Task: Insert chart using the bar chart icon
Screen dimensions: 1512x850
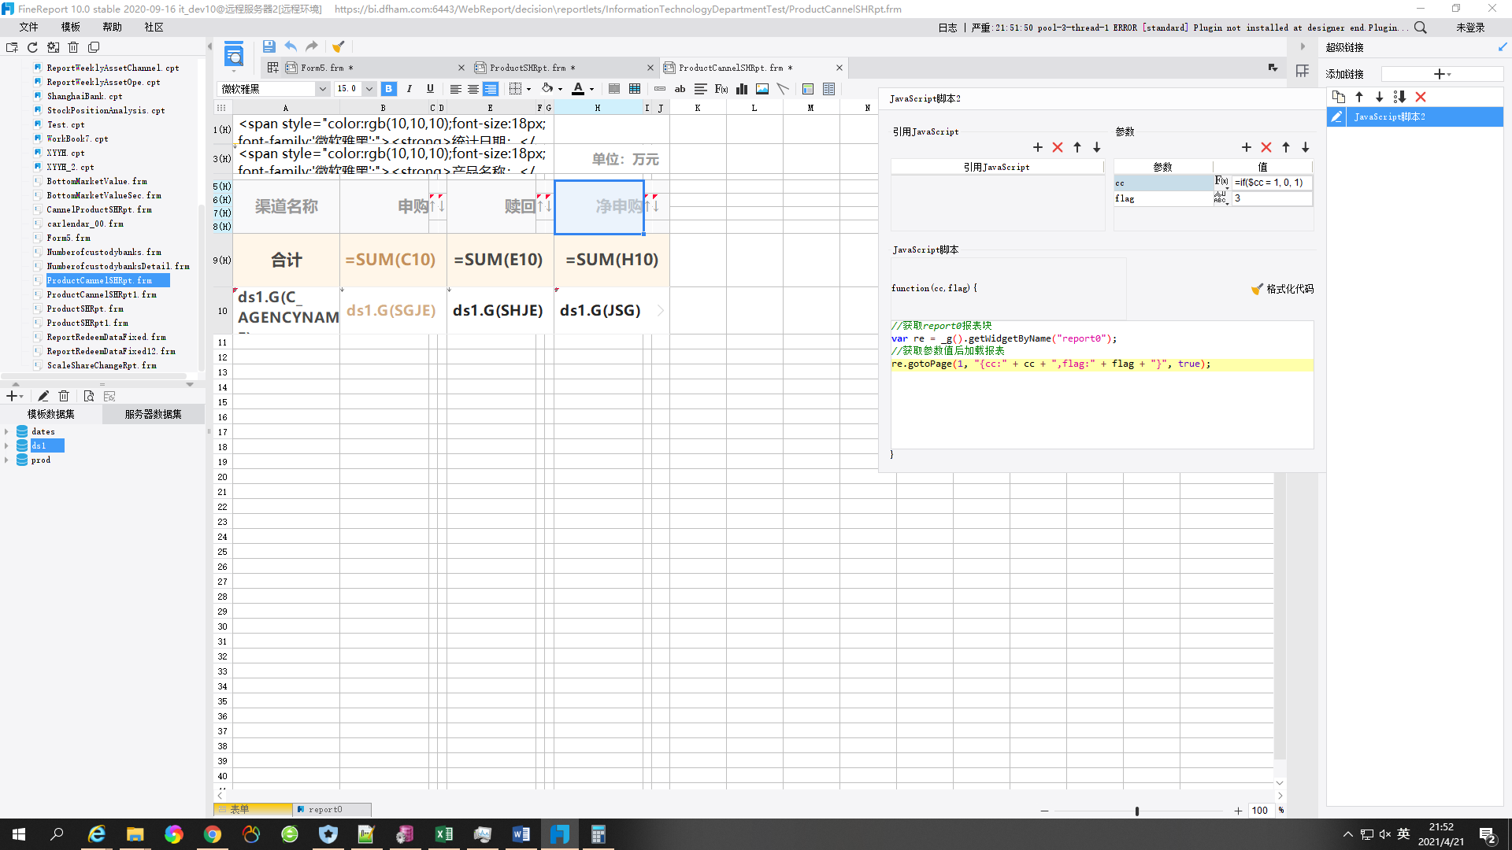Action: [x=742, y=89]
